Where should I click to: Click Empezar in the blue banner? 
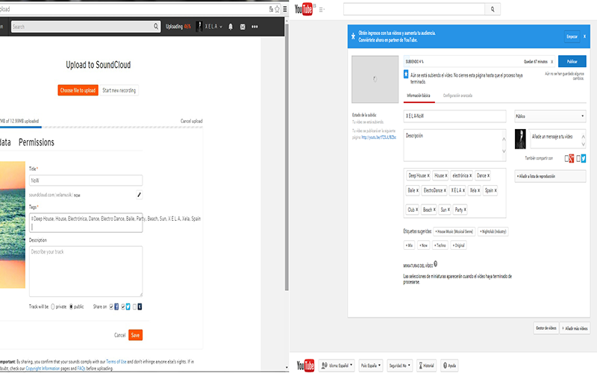coord(572,37)
